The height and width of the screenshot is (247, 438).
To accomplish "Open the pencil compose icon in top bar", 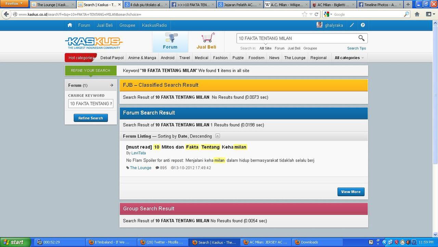I will coord(352,25).
